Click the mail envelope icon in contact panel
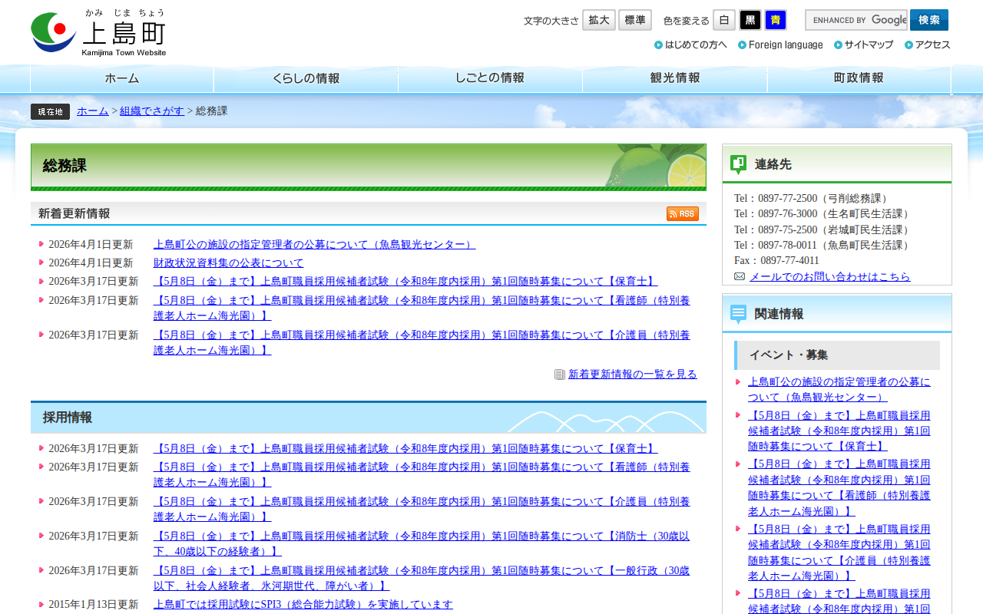 [x=740, y=276]
